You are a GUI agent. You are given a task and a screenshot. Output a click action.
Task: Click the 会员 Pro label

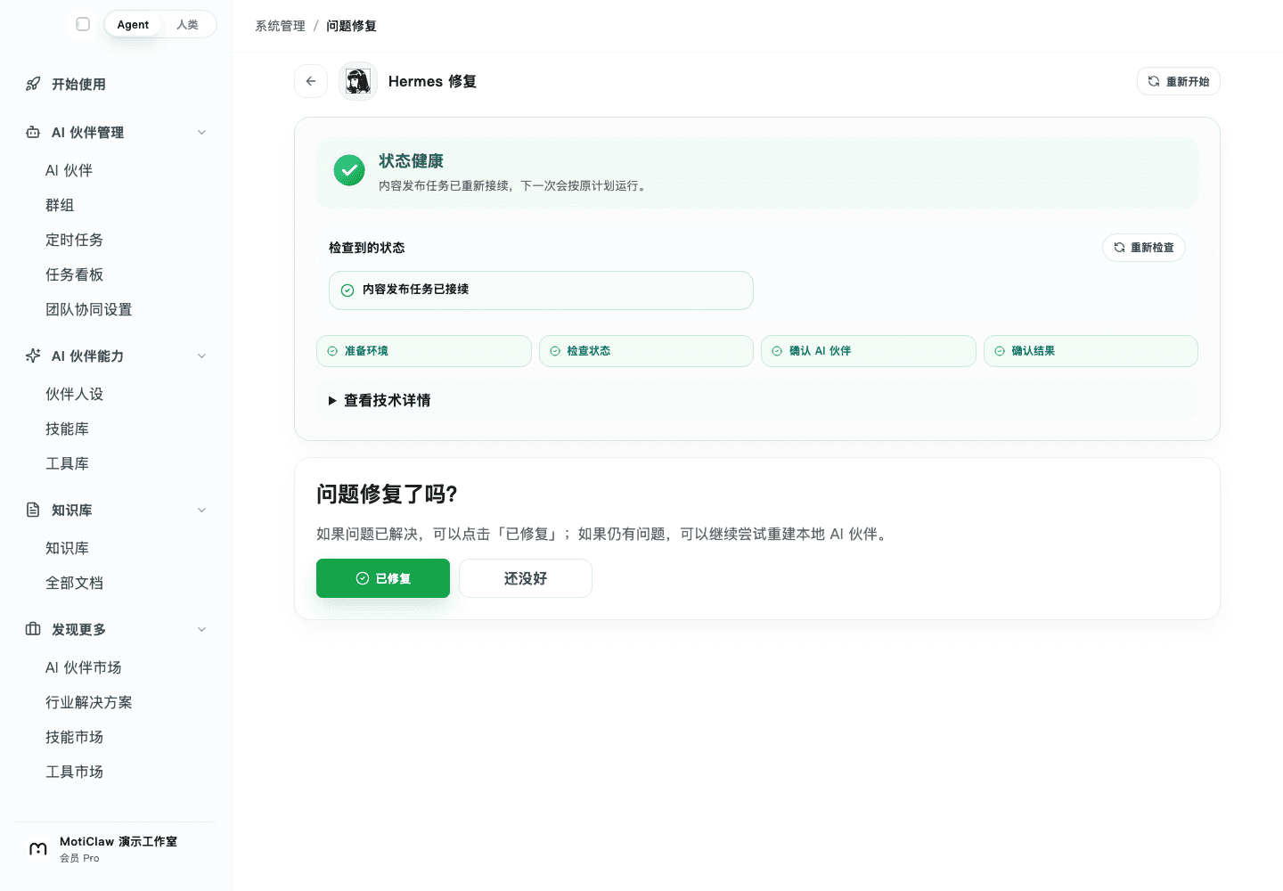click(x=79, y=858)
